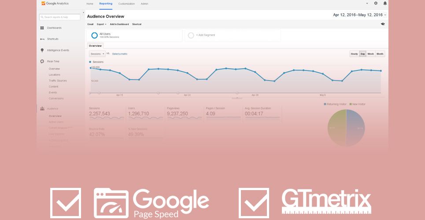Viewport: 425px width, 220px height.
Task: Click the Select a metric link
Action: click(120, 54)
